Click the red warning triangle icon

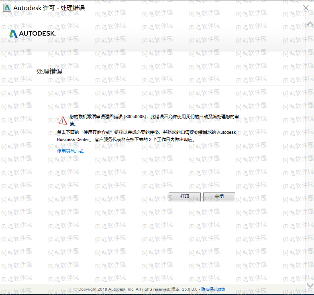(x=63, y=120)
